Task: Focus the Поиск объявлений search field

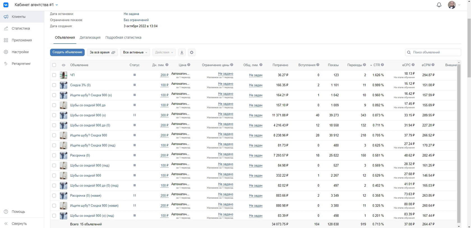Action: [x=433, y=52]
